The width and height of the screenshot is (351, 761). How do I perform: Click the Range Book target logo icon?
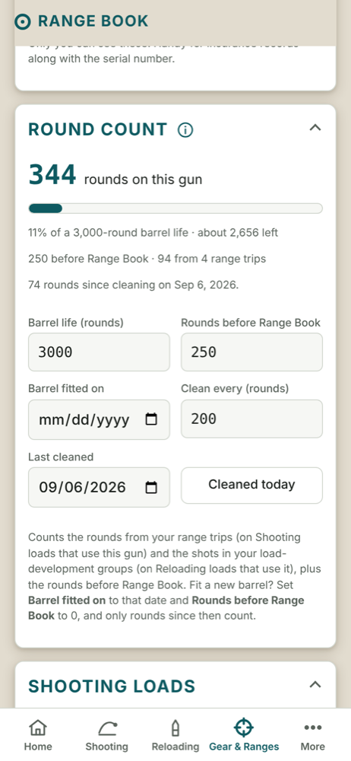(23, 21)
